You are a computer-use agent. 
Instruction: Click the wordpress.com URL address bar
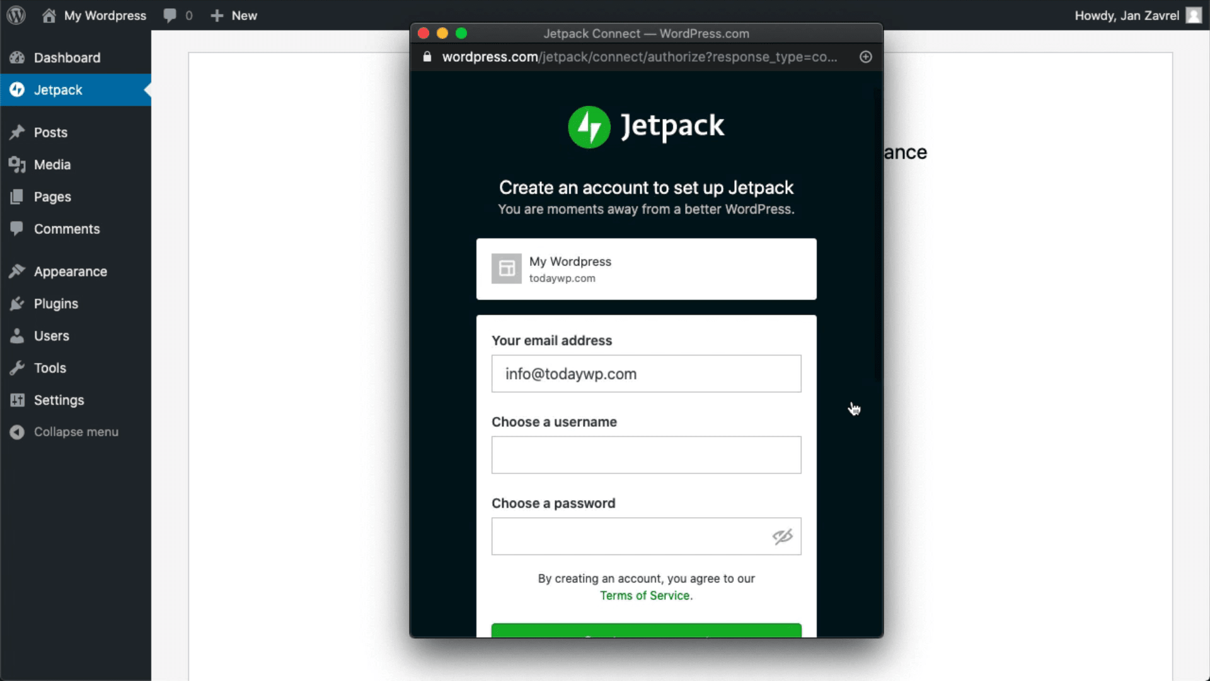640,57
